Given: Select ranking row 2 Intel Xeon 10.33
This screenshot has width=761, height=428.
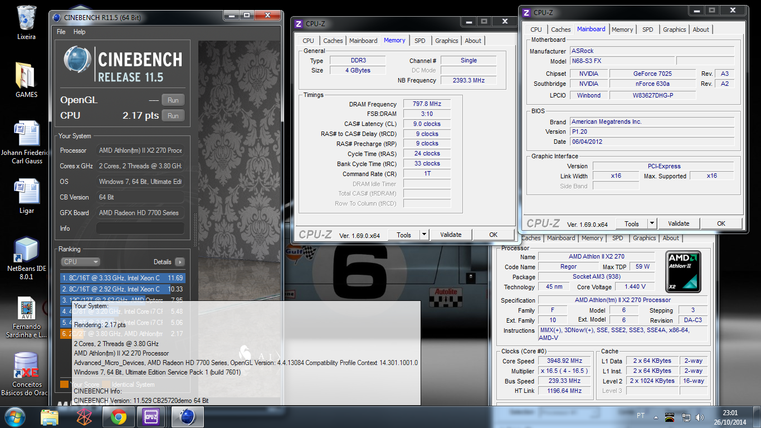Looking at the screenshot, I should tap(122, 289).
